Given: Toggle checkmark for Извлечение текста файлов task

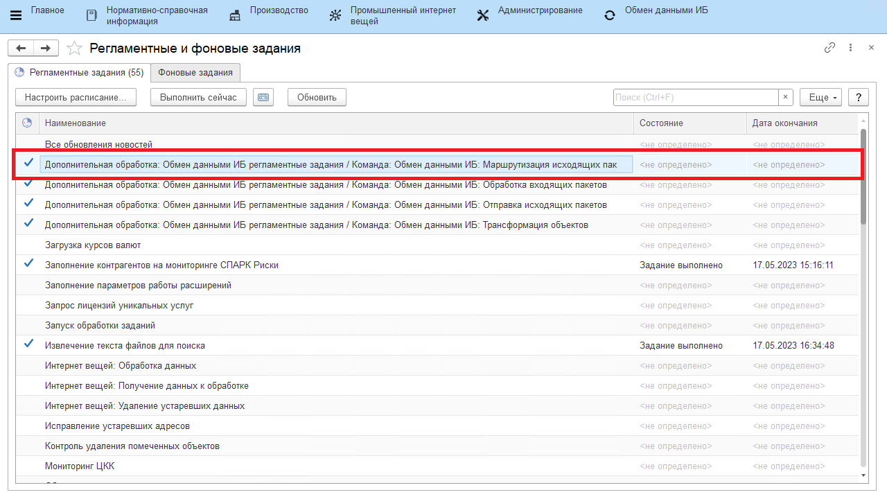Looking at the screenshot, I should (28, 344).
